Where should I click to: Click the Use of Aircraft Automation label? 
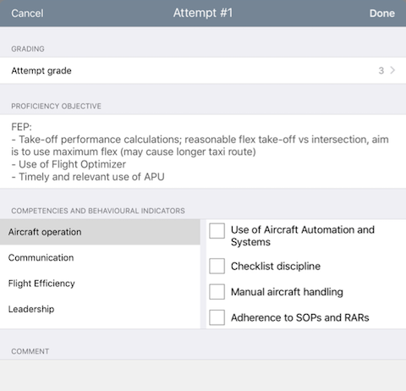click(x=303, y=236)
